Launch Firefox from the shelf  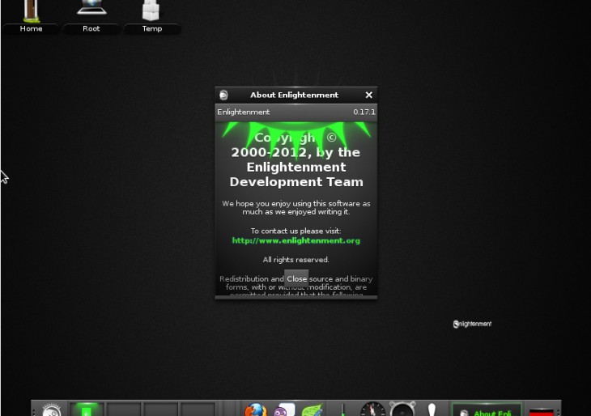point(256,410)
